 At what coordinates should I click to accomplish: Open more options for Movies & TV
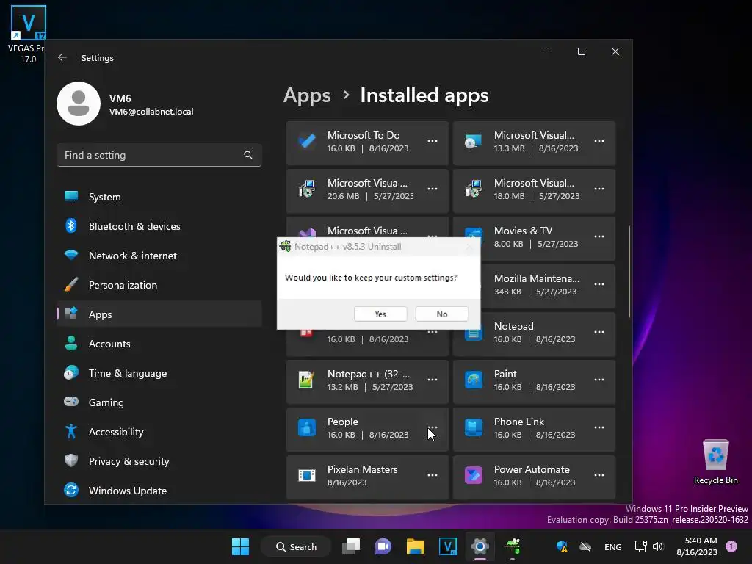pyautogui.click(x=599, y=236)
